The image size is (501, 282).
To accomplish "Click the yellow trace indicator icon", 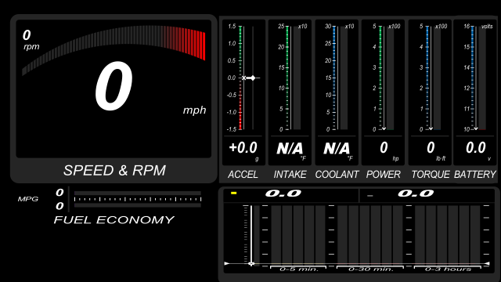I will pyautogui.click(x=233, y=193).
